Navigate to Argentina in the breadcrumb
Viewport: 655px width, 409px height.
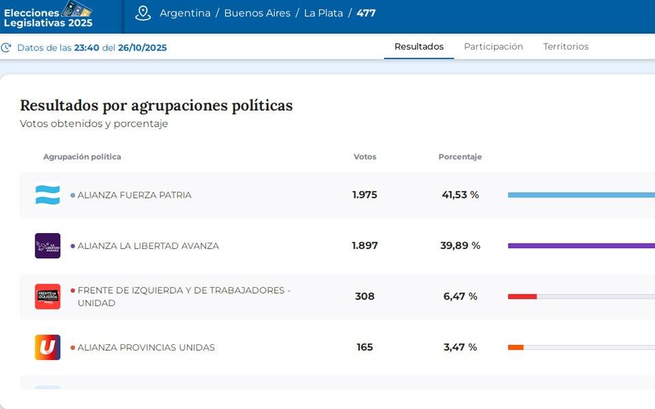[x=185, y=13]
